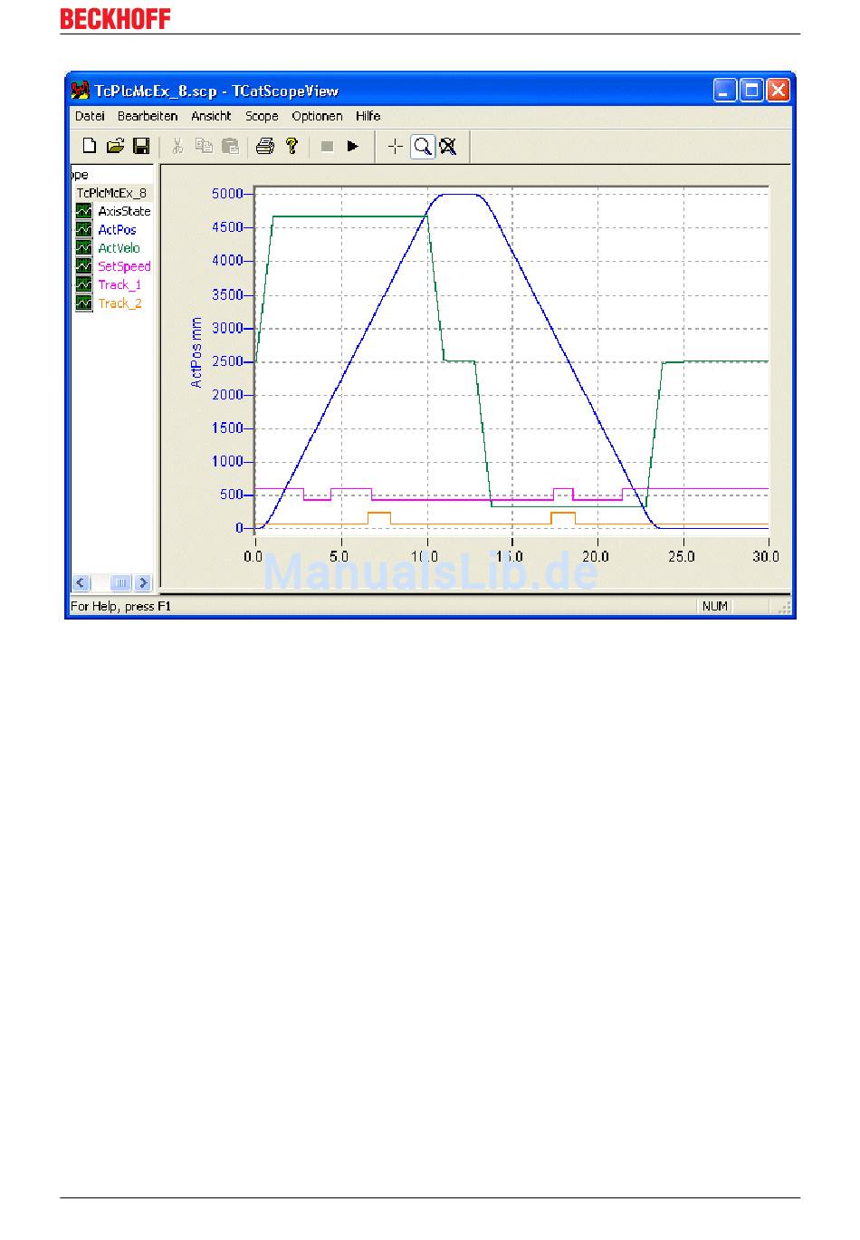The height and width of the screenshot is (1240, 860).
Task: Close the TCatScopeView window
Action: pyautogui.click(x=779, y=90)
